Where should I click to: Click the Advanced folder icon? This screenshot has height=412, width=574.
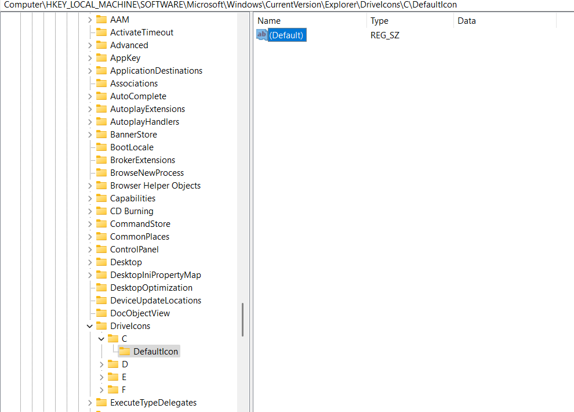[x=101, y=45]
